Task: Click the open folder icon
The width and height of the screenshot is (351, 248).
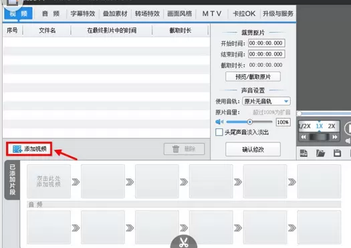Action: coord(320,153)
